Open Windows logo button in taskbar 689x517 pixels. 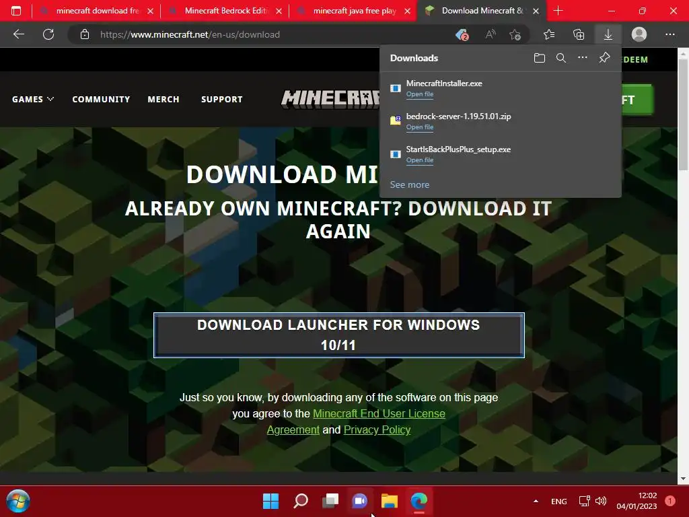tap(270, 501)
